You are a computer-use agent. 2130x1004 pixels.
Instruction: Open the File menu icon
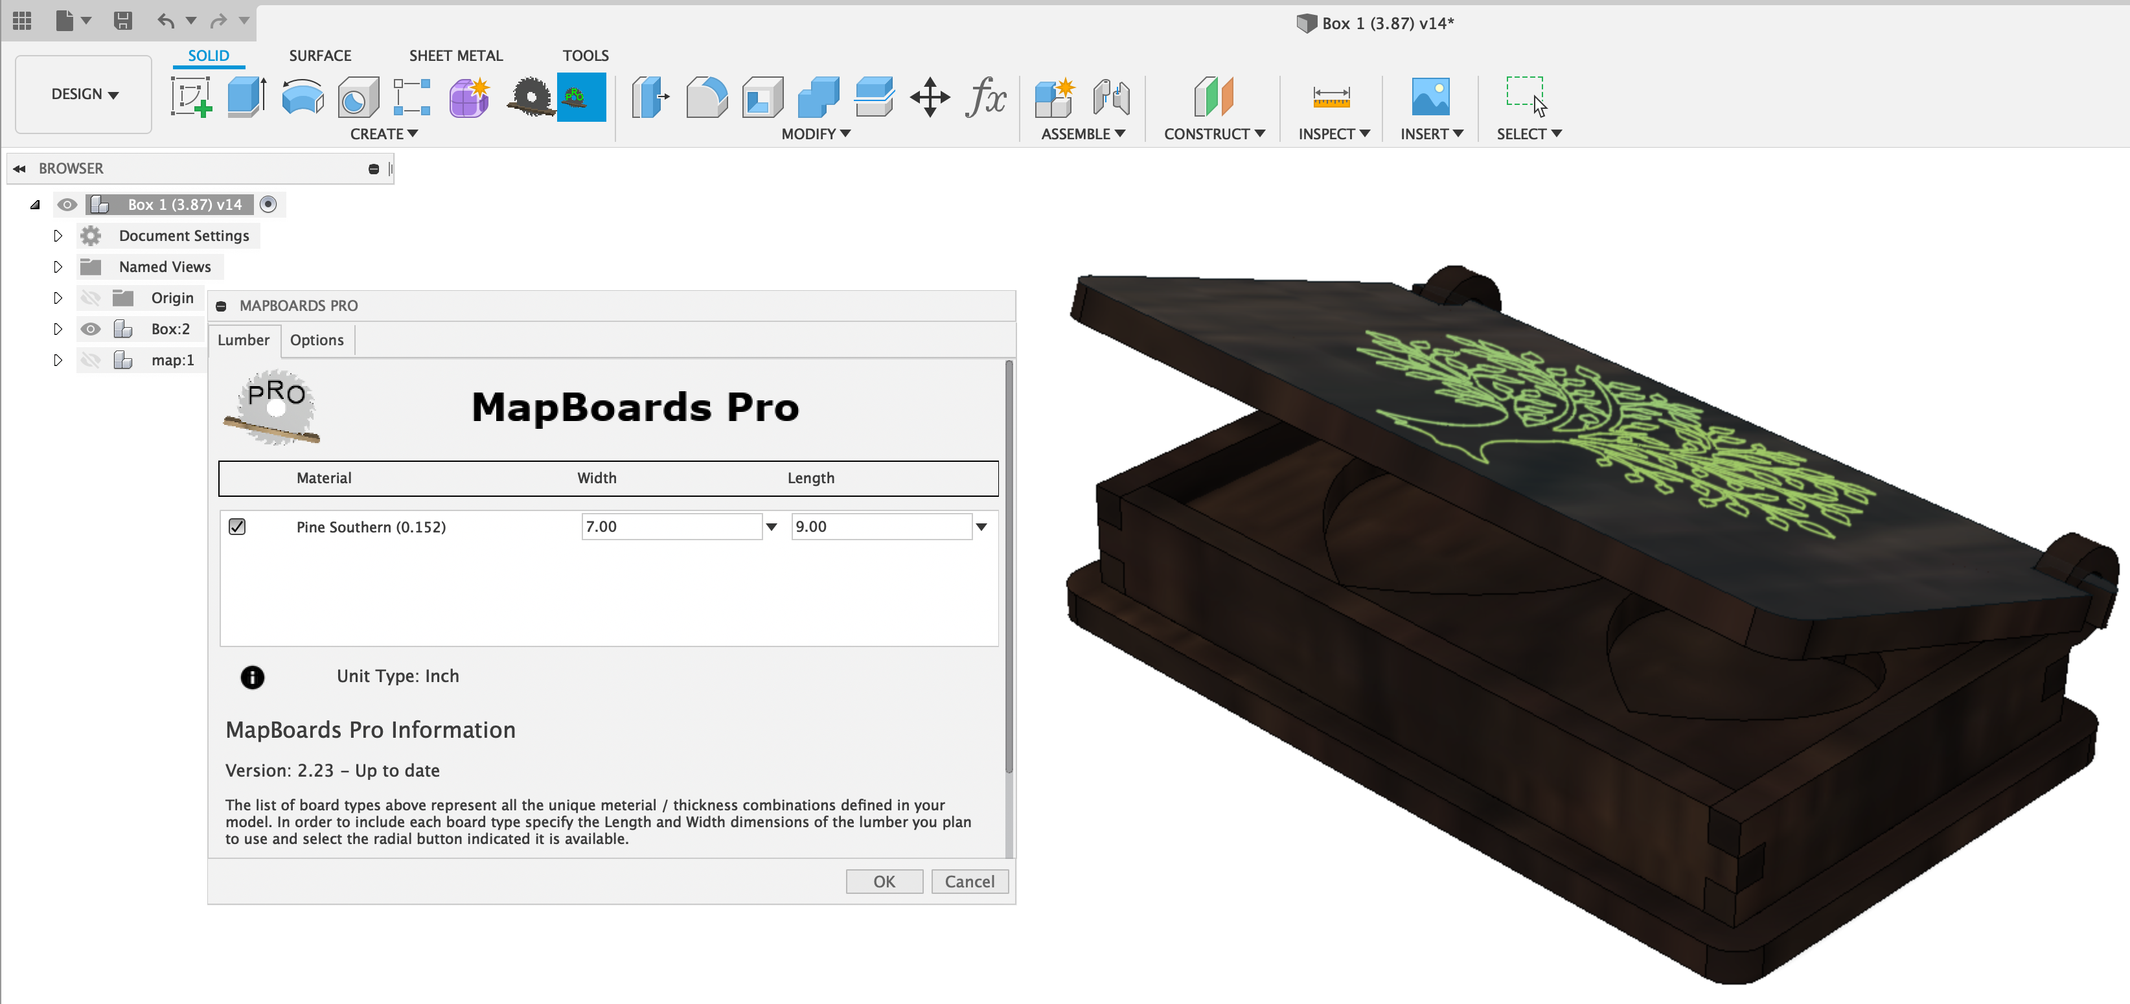[x=65, y=21]
